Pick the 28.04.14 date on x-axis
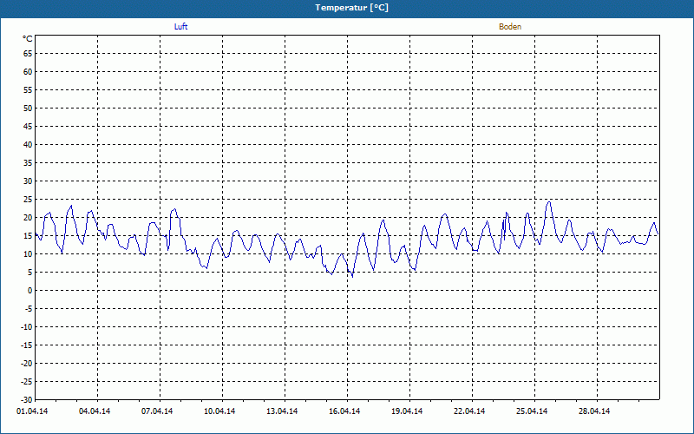Screen dimensions: 694x434 click(x=595, y=411)
